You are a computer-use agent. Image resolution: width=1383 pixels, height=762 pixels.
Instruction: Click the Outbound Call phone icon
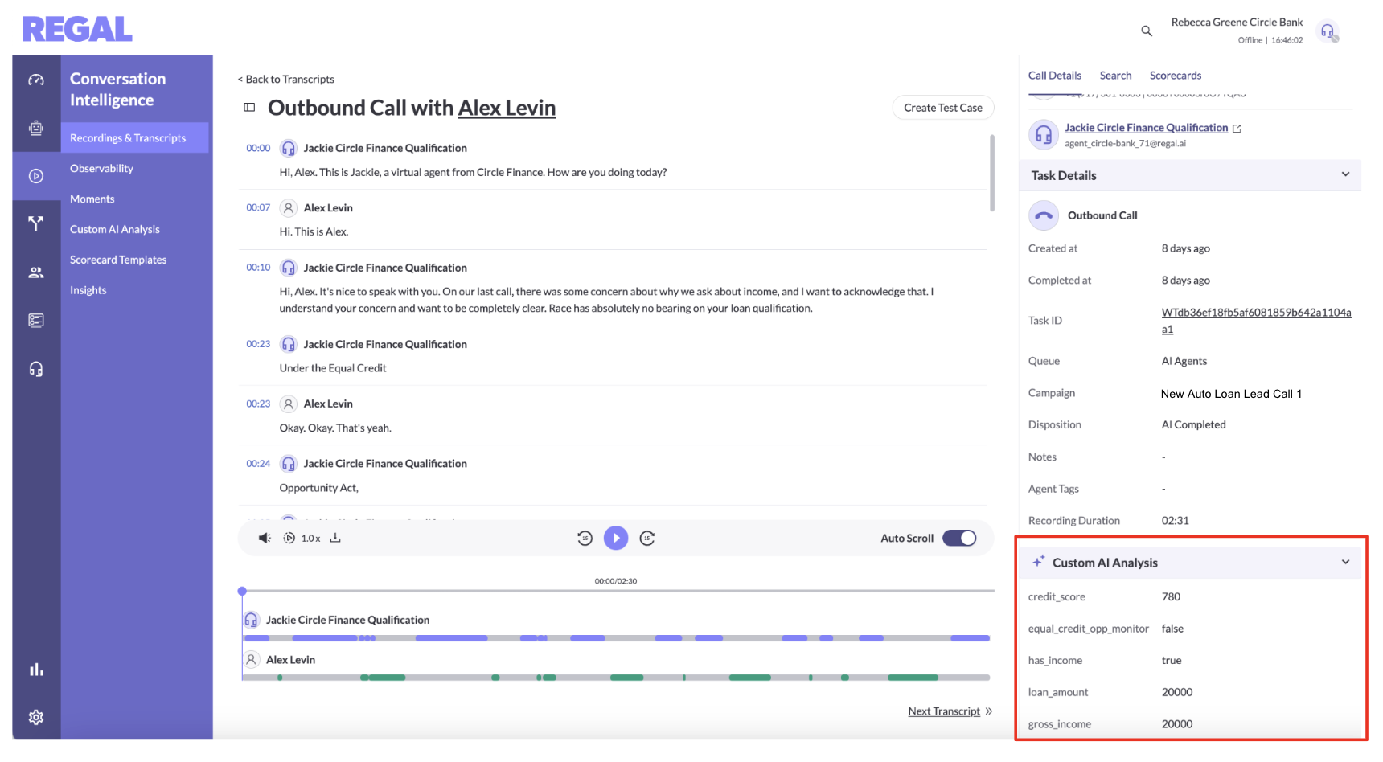tap(1044, 215)
